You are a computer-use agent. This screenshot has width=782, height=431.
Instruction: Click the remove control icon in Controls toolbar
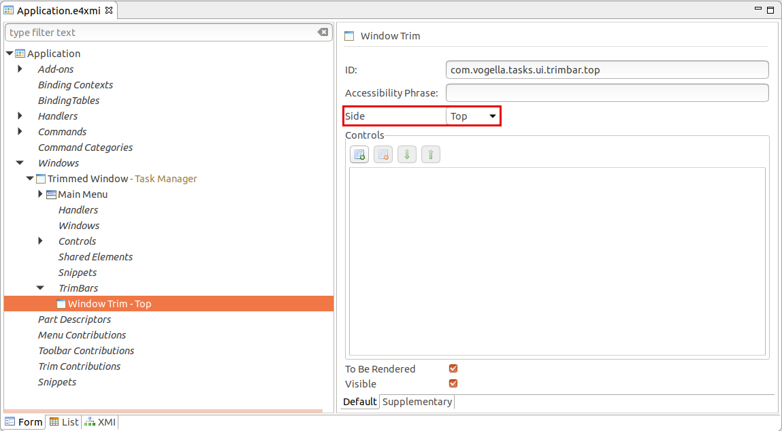tap(383, 154)
